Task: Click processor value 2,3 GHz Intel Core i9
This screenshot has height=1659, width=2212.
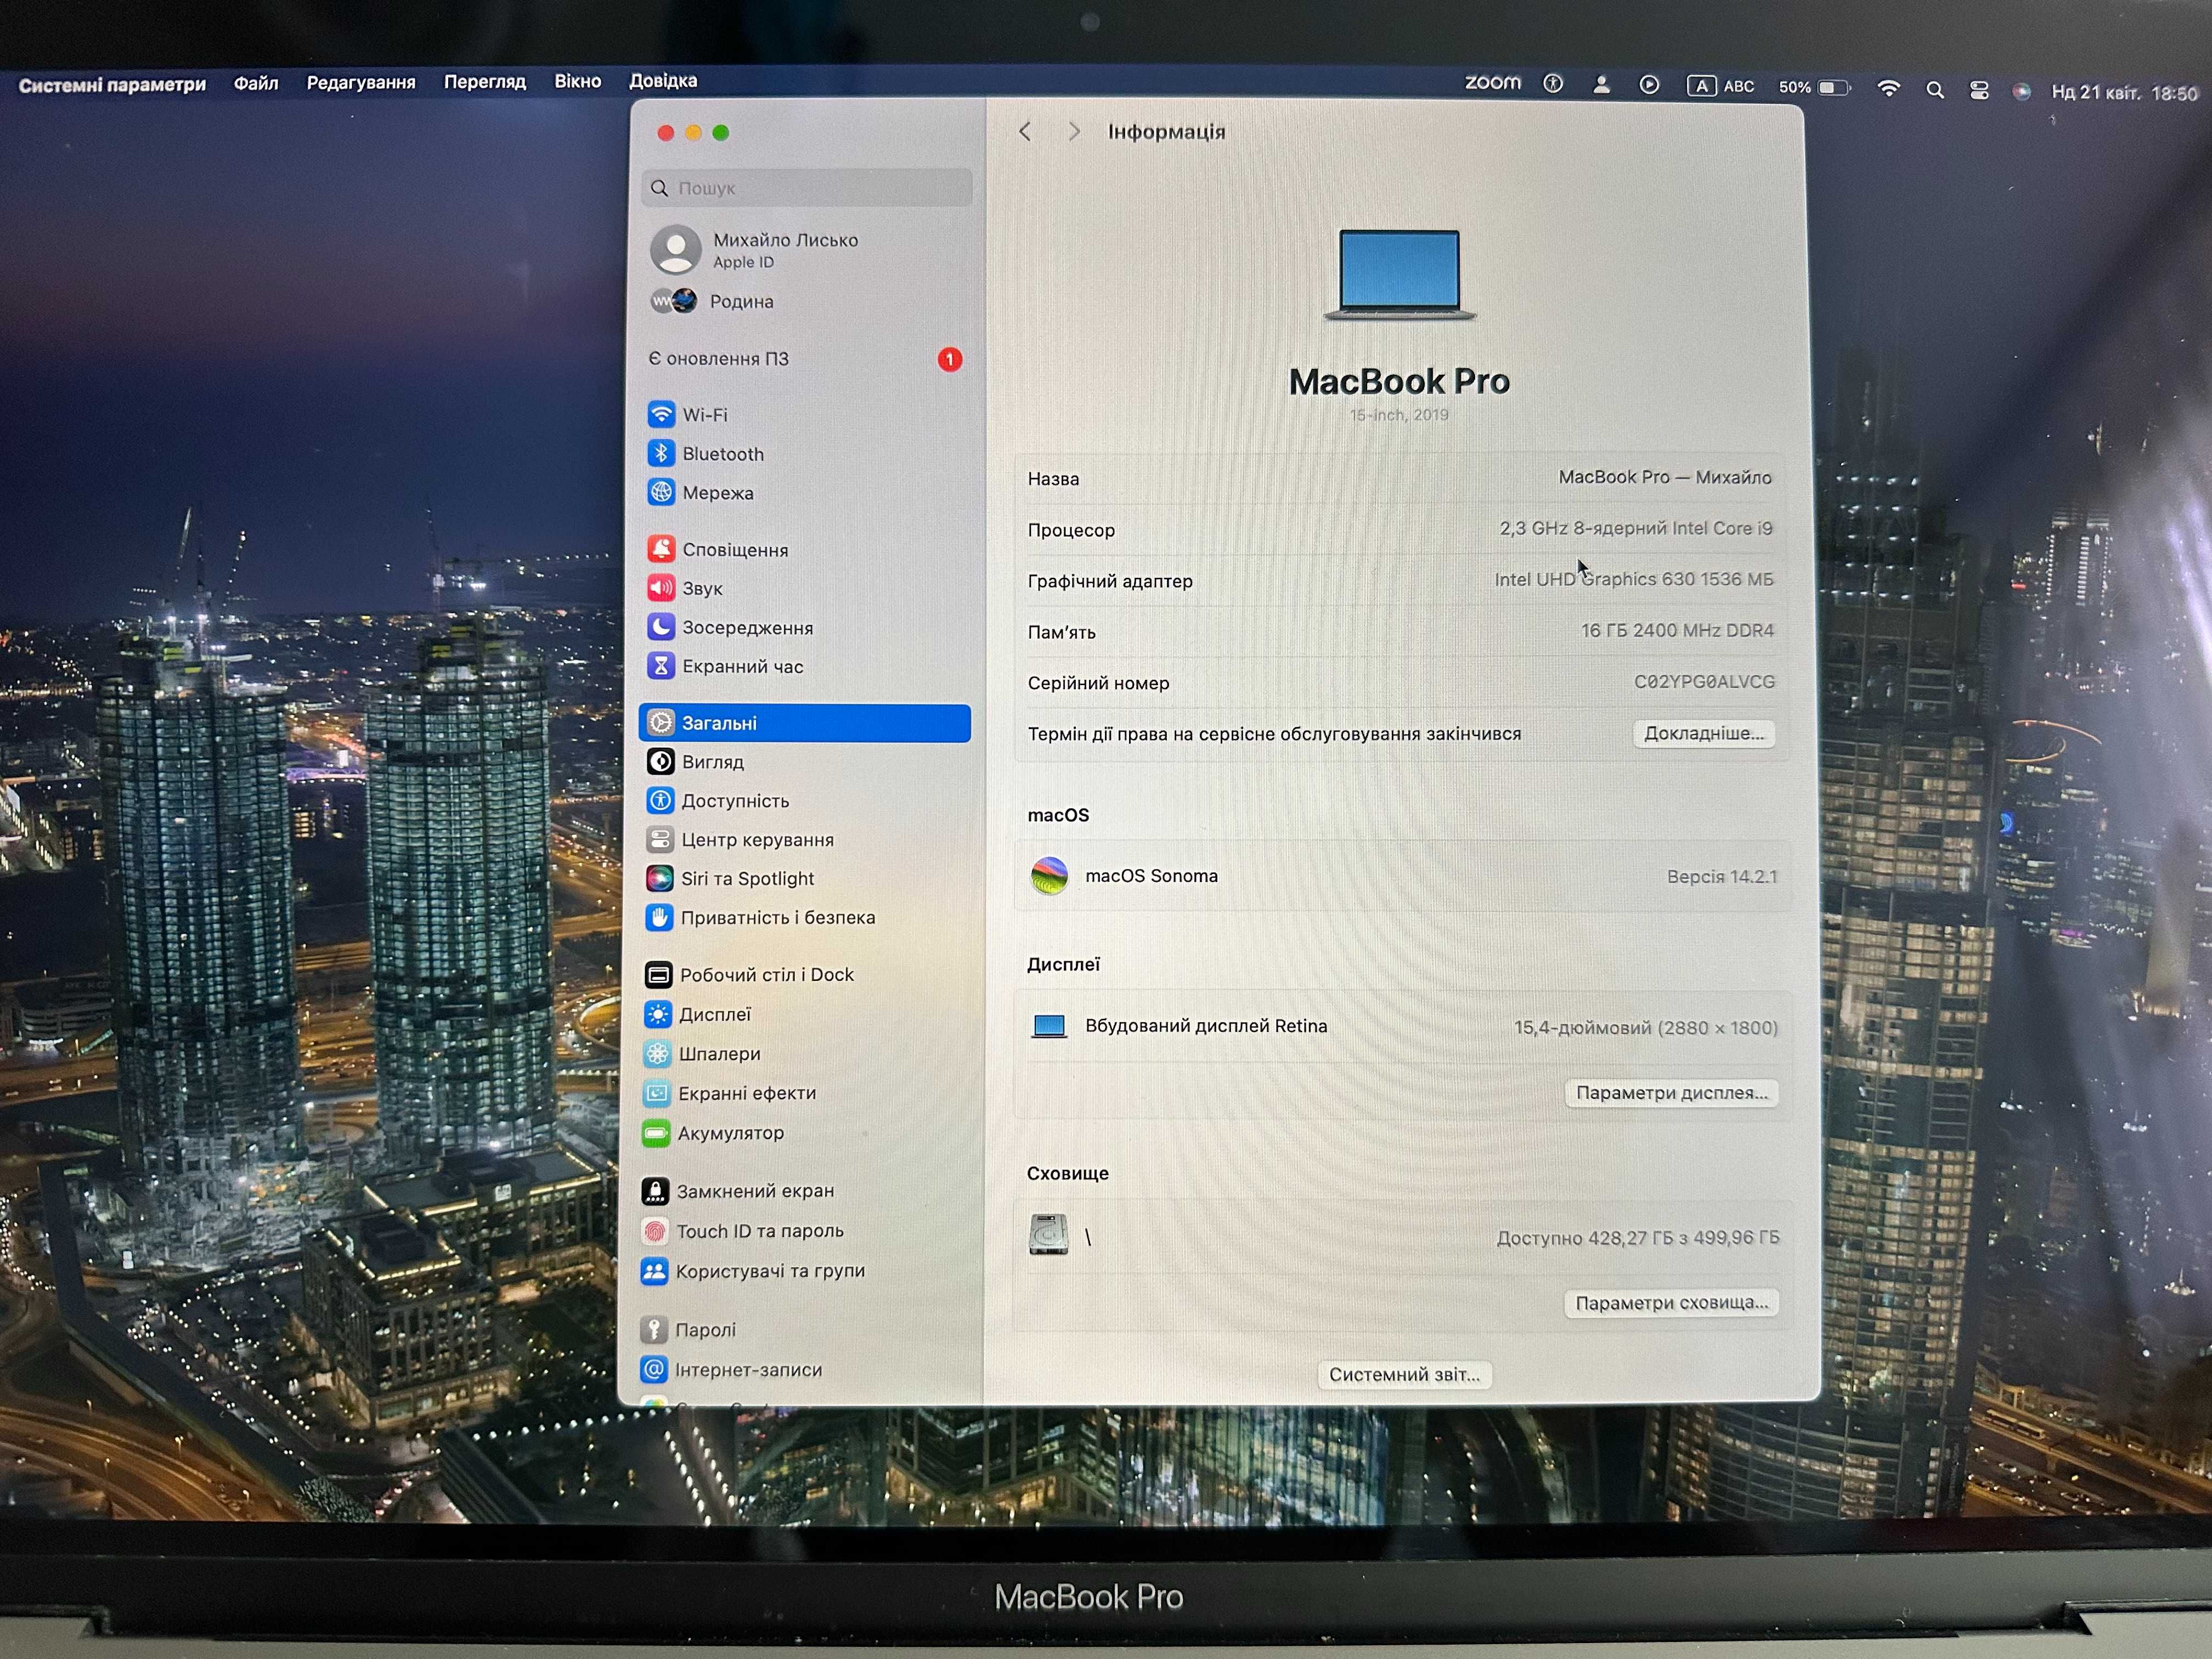Action: pos(1636,528)
